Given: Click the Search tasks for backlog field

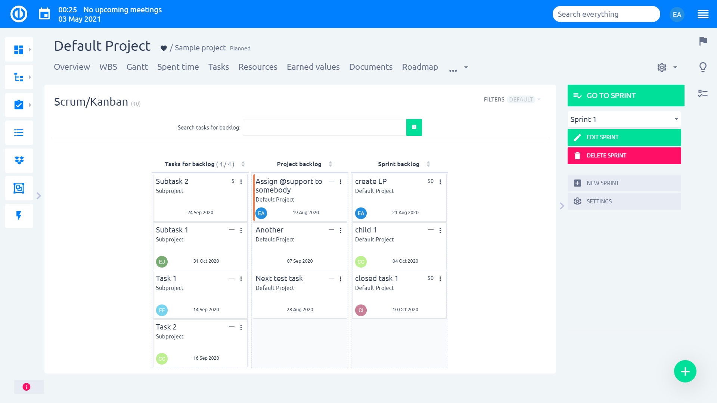Looking at the screenshot, I should [324, 128].
